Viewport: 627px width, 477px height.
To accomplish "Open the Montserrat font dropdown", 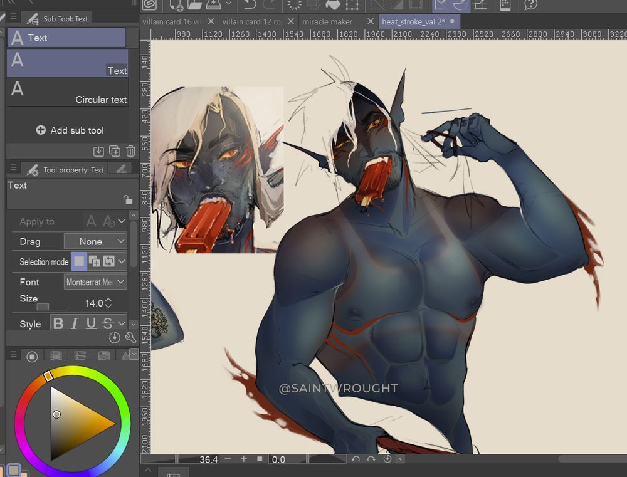I will [x=95, y=281].
